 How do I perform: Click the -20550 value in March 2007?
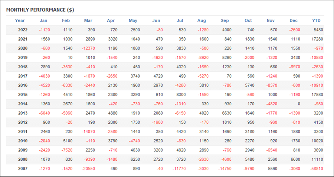88,169
